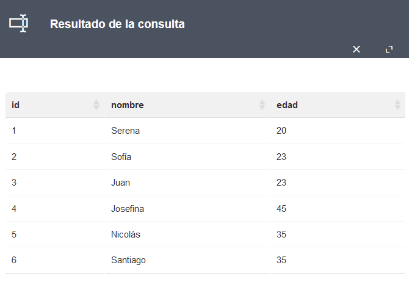
Task: Select the Serena name cell
Action: [187, 131]
